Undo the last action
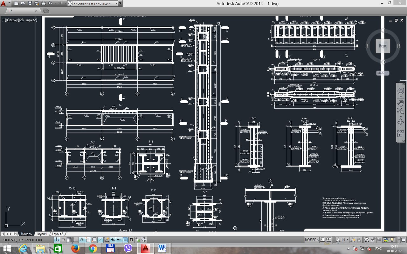The width and height of the screenshot is (407, 254). 50,3
